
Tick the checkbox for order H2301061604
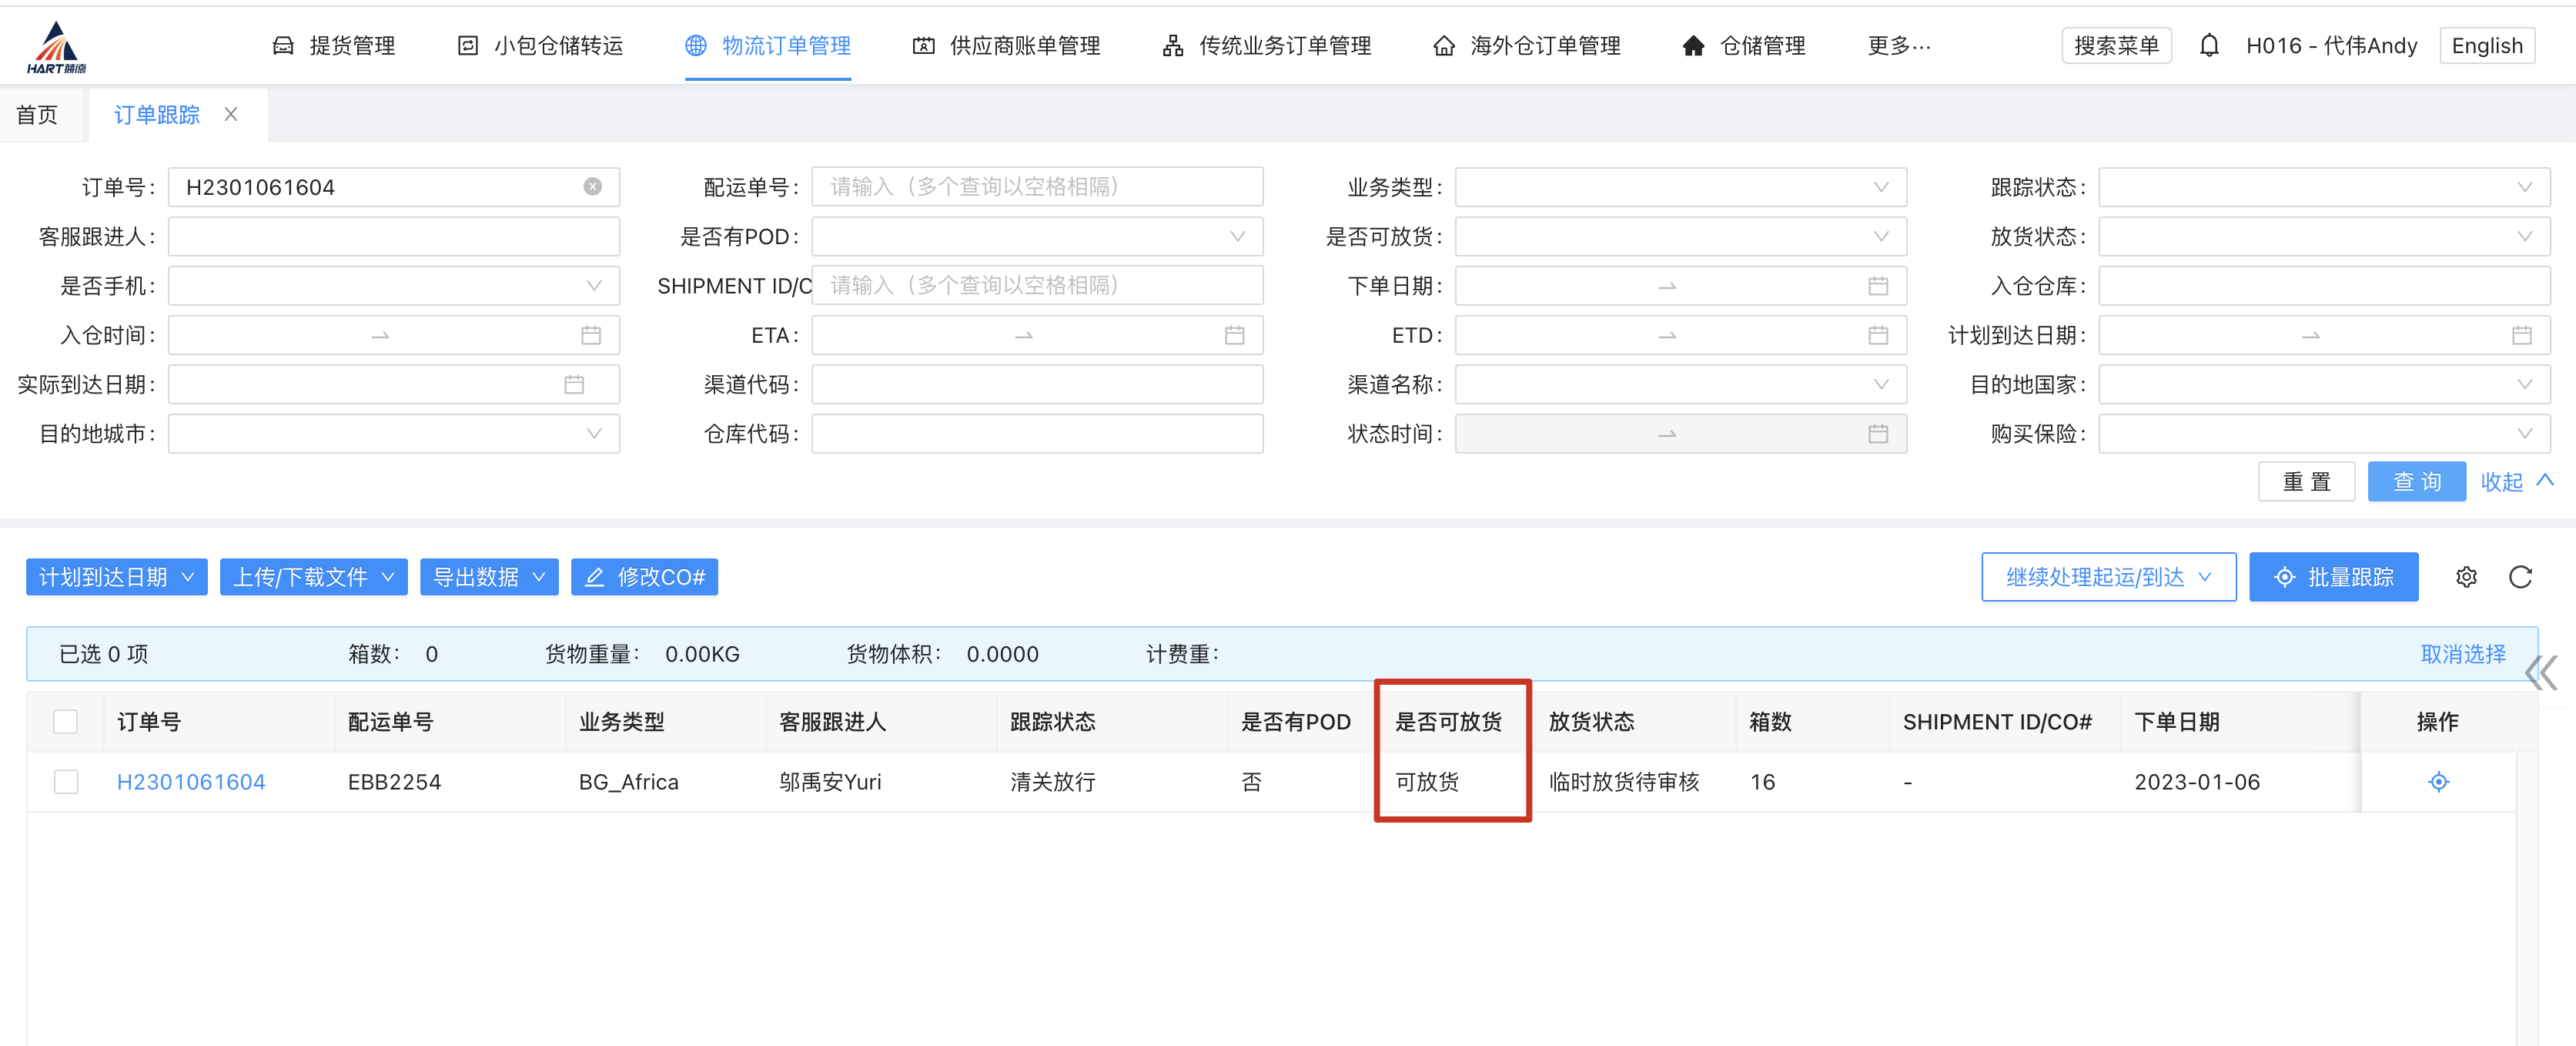[66, 782]
